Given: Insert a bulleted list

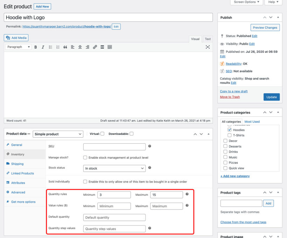Looking at the screenshot, I should tap(50, 47).
